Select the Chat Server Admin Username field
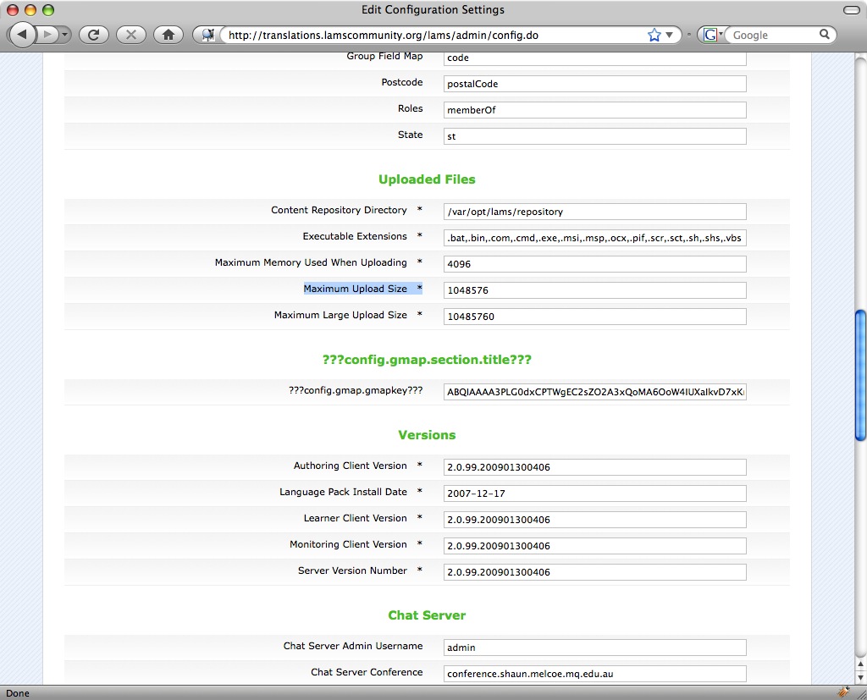The image size is (867, 700). (594, 648)
